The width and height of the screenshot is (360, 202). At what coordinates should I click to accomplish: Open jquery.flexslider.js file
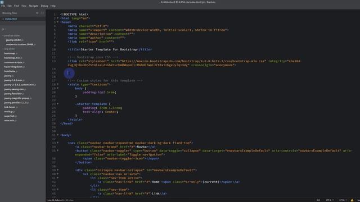coord(13,94)
